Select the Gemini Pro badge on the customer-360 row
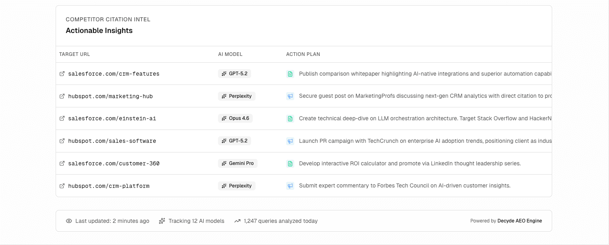This screenshot has width=609, height=245. tap(237, 163)
